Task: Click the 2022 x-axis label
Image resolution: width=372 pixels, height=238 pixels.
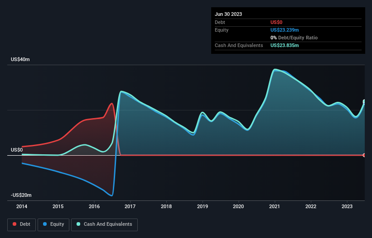Action: click(x=311, y=206)
